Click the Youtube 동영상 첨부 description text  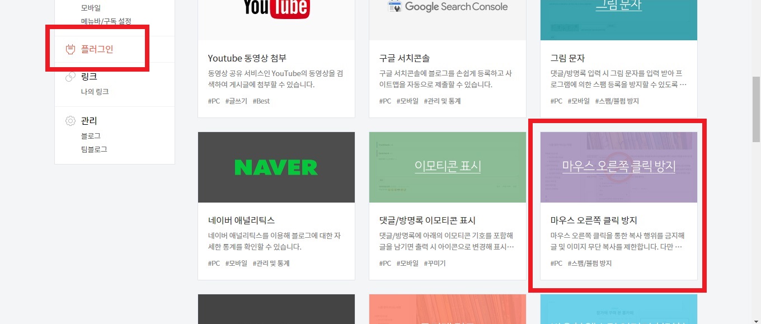click(x=275, y=79)
